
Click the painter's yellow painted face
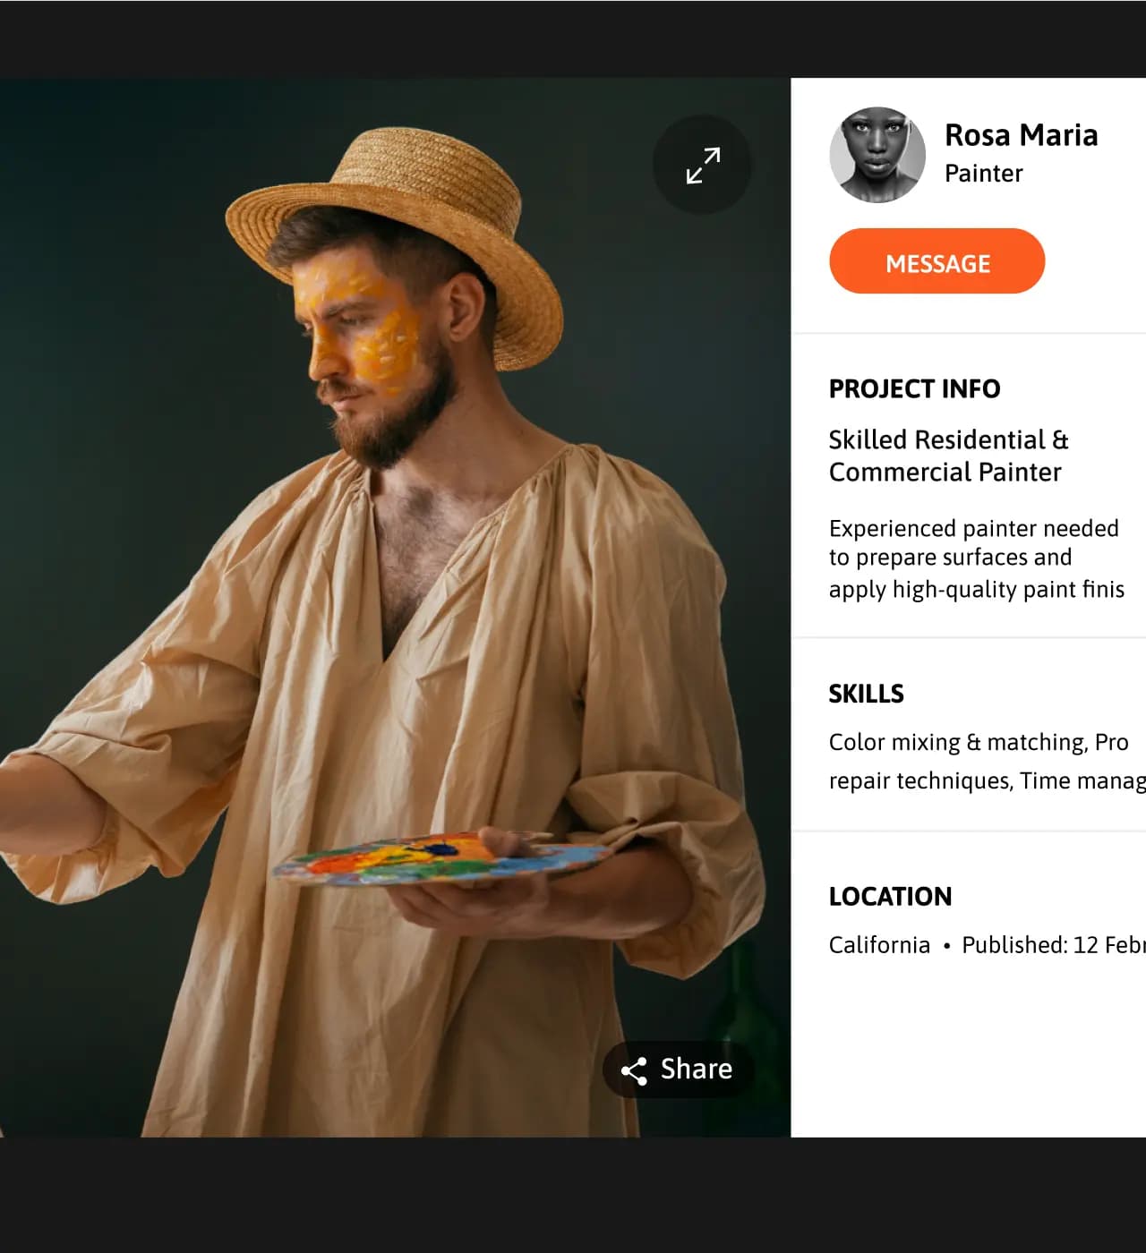click(358, 331)
